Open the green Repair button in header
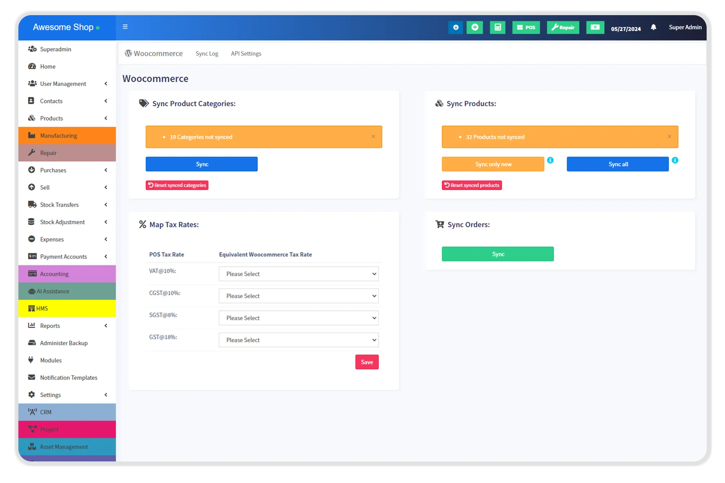This screenshot has height=483, width=725. (x=563, y=27)
